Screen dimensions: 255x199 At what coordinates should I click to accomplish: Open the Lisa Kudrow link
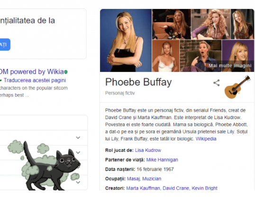[148, 150]
